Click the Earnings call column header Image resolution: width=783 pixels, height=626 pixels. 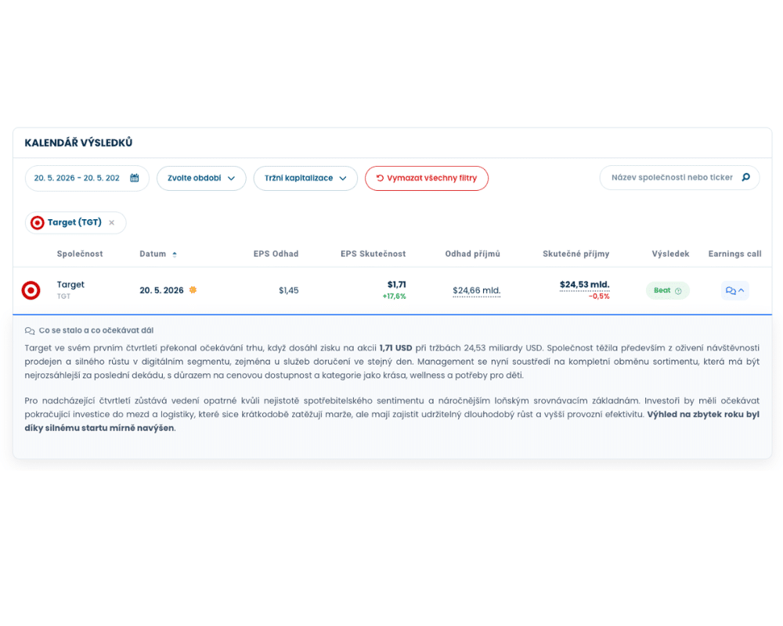coord(734,254)
